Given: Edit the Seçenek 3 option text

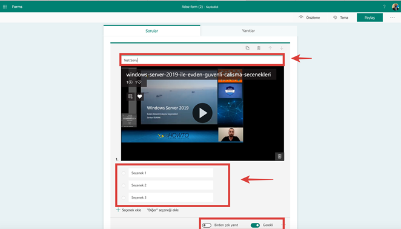Looking at the screenshot, I should coord(171,197).
